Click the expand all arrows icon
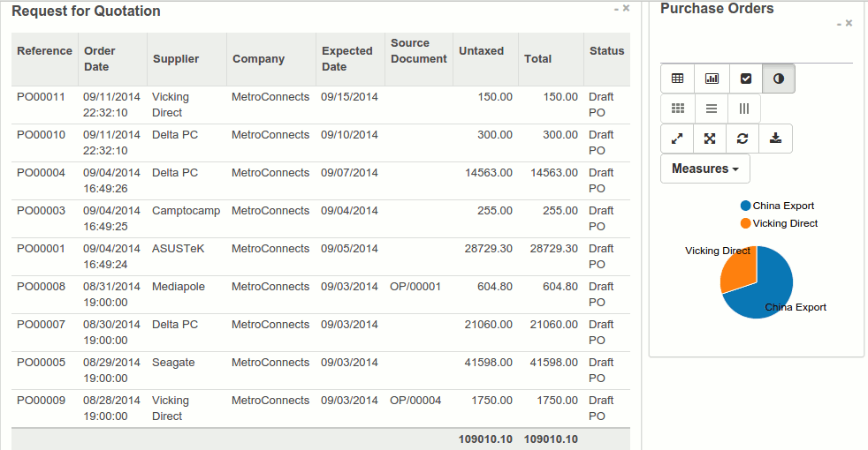This screenshot has width=868, height=450. pos(710,139)
